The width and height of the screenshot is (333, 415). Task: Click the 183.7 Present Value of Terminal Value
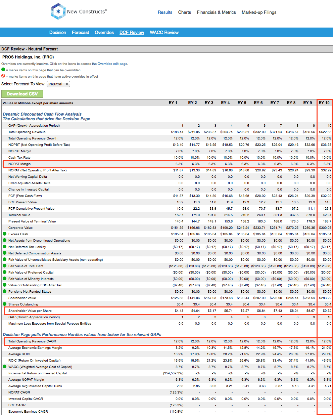pos(327,221)
